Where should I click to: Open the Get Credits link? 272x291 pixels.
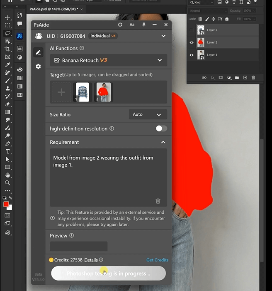coord(157,260)
